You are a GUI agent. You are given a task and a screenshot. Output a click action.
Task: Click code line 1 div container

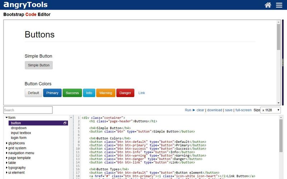point(103,118)
